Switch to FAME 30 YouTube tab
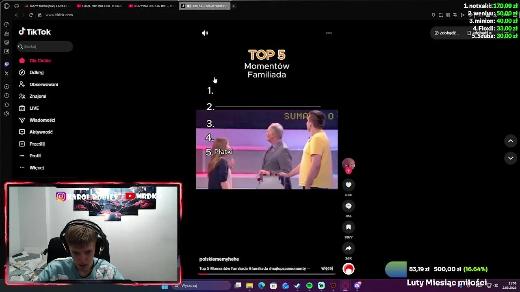Screen dimensions: 520x292 pos(99,6)
